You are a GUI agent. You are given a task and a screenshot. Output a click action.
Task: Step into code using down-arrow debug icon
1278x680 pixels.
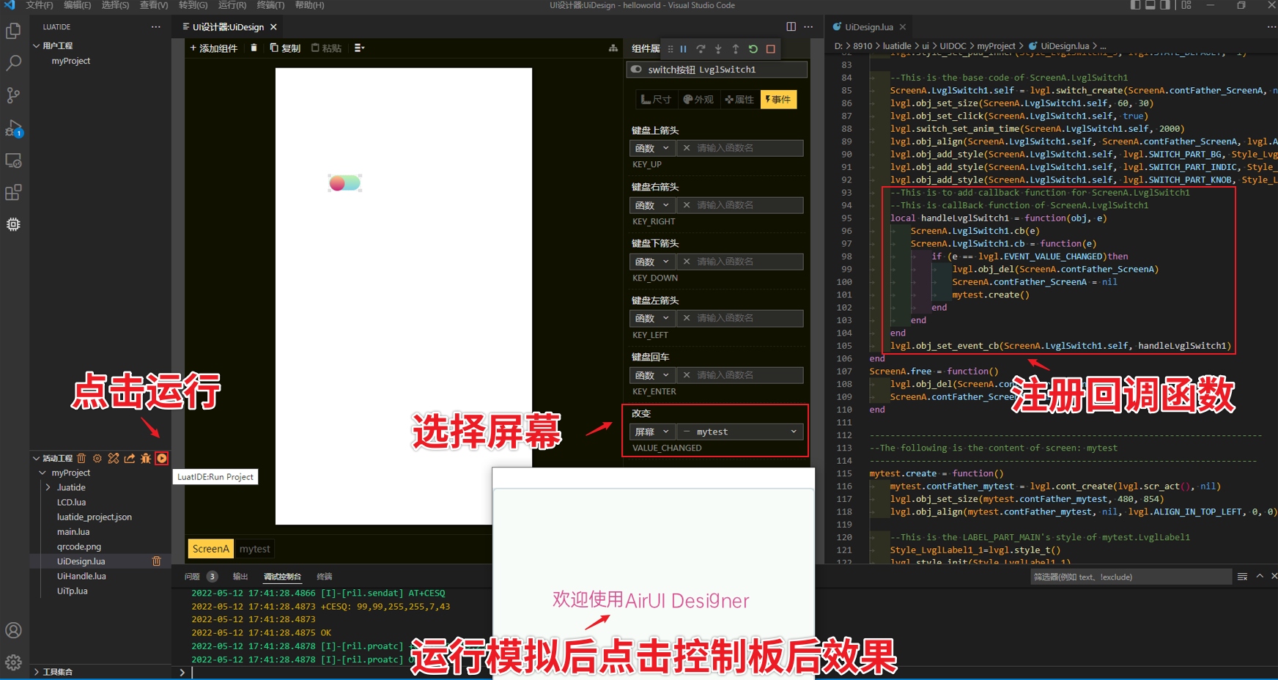coord(718,49)
